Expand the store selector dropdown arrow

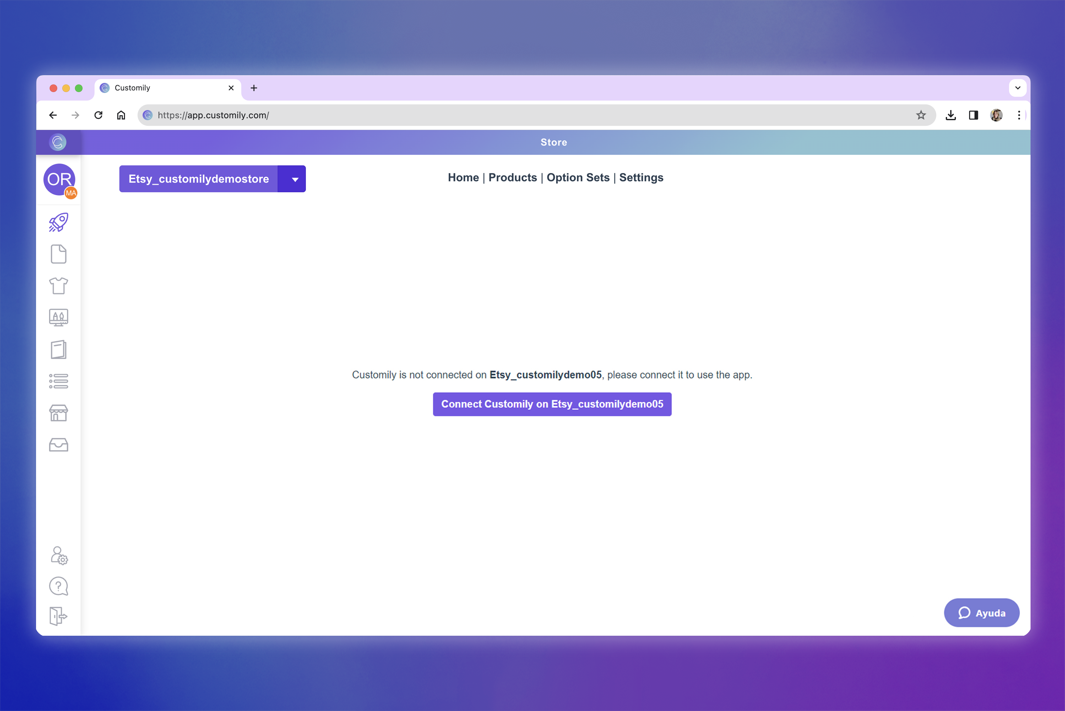pyautogui.click(x=295, y=179)
